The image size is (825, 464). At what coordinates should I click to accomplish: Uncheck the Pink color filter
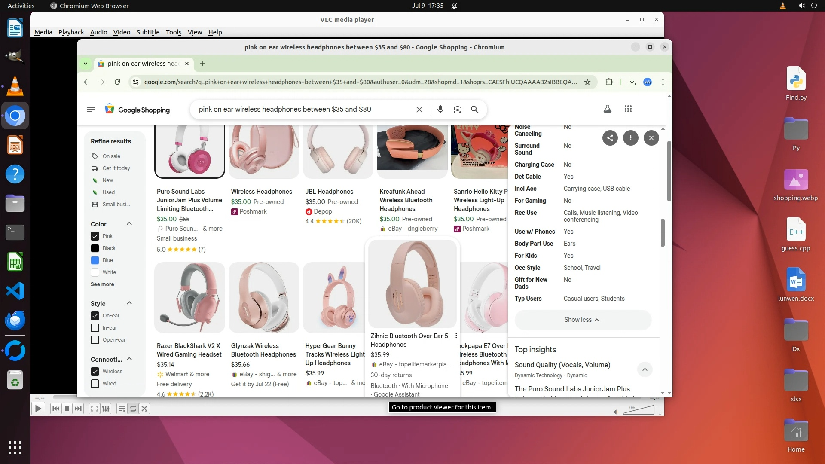[95, 236]
